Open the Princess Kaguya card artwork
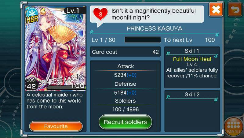This screenshot has width=244, height=138. pyautogui.click(x=56, y=48)
